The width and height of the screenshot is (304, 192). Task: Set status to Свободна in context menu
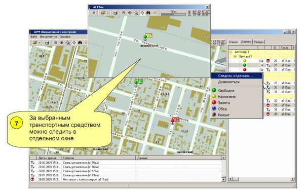coord(226,90)
